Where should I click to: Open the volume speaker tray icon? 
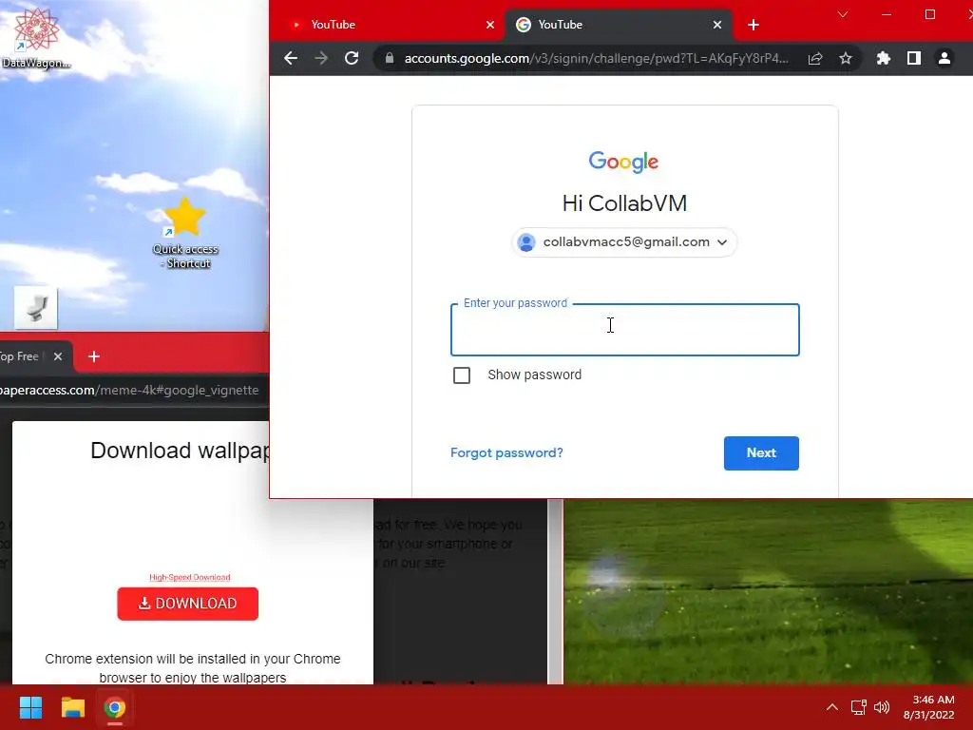coord(881,707)
